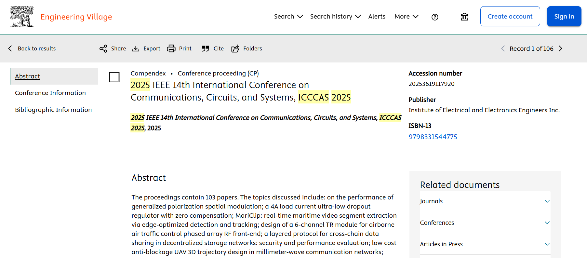587x258 pixels.
Task: Click the institution building icon
Action: [x=464, y=17]
